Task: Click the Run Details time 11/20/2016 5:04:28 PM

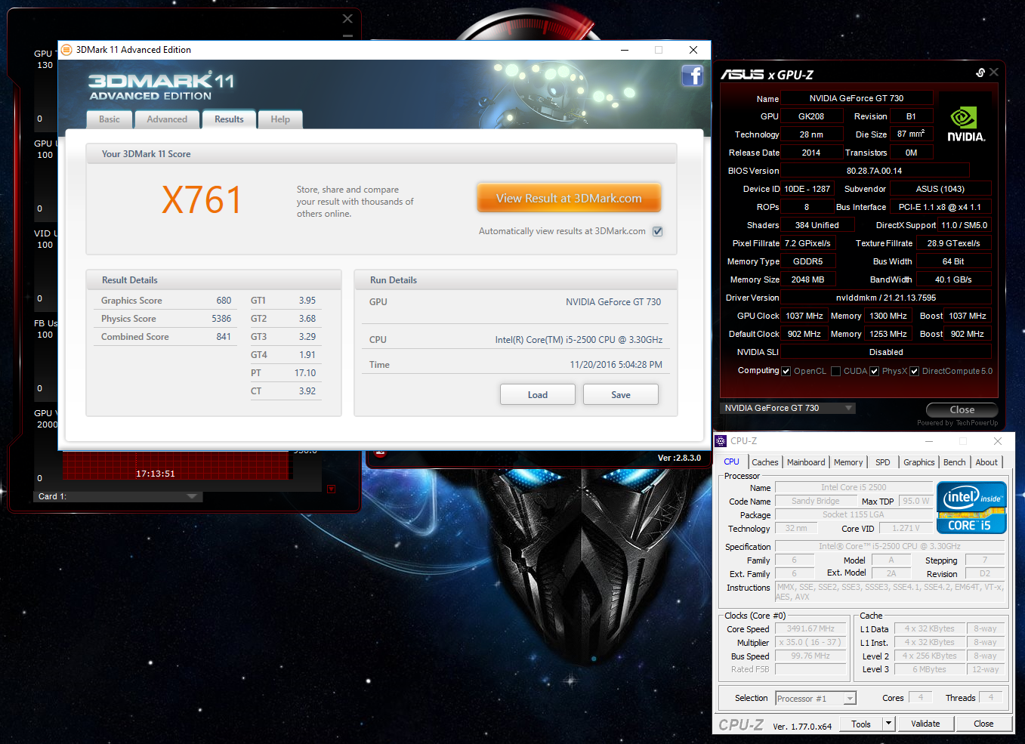Action: pyautogui.click(x=616, y=365)
